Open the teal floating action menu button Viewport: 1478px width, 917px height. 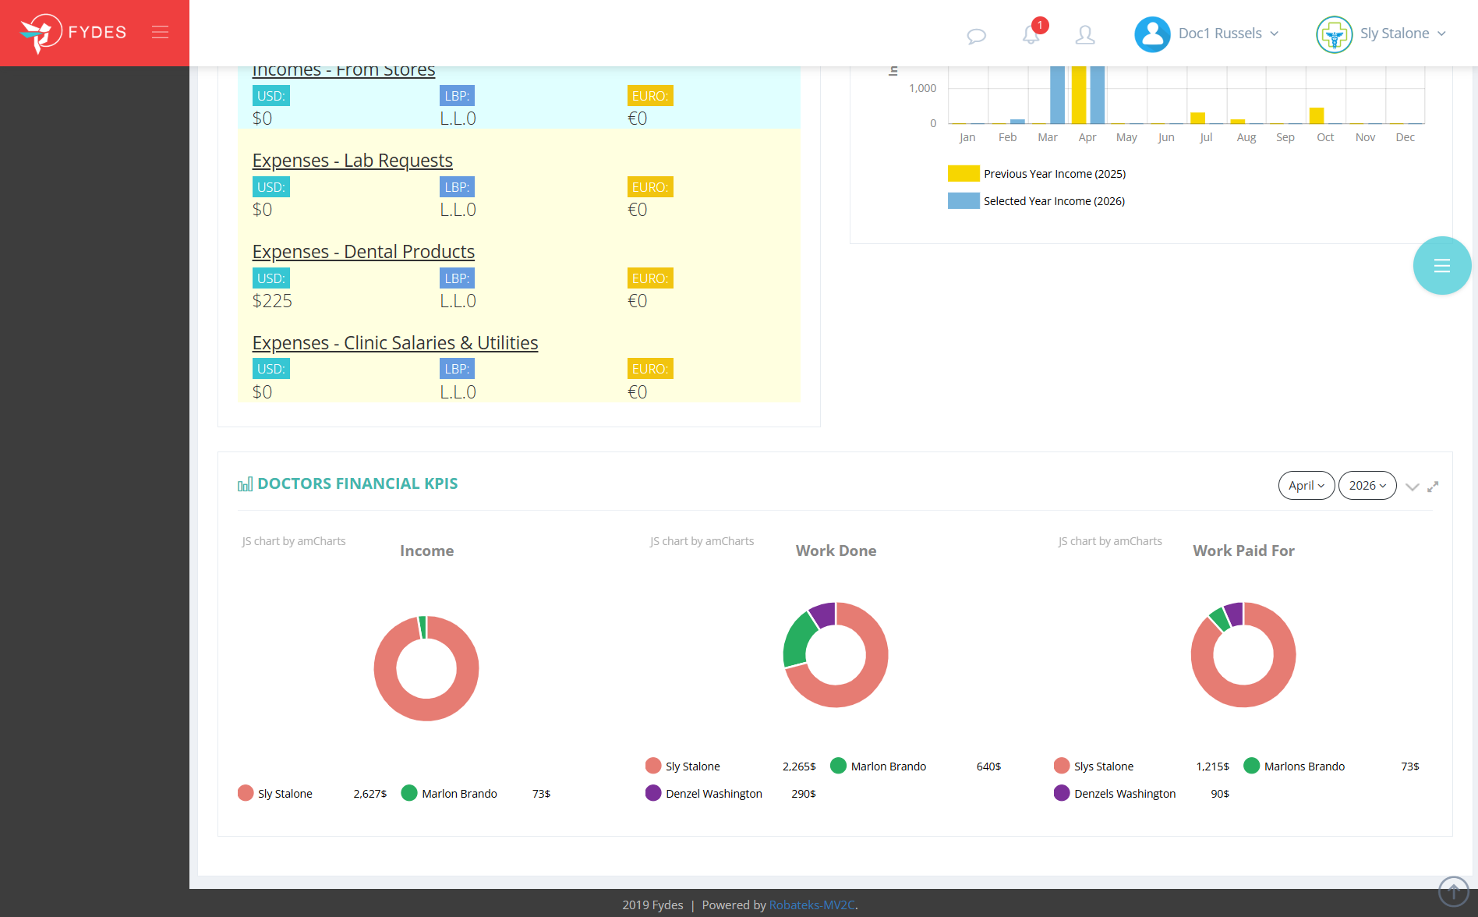click(1441, 265)
